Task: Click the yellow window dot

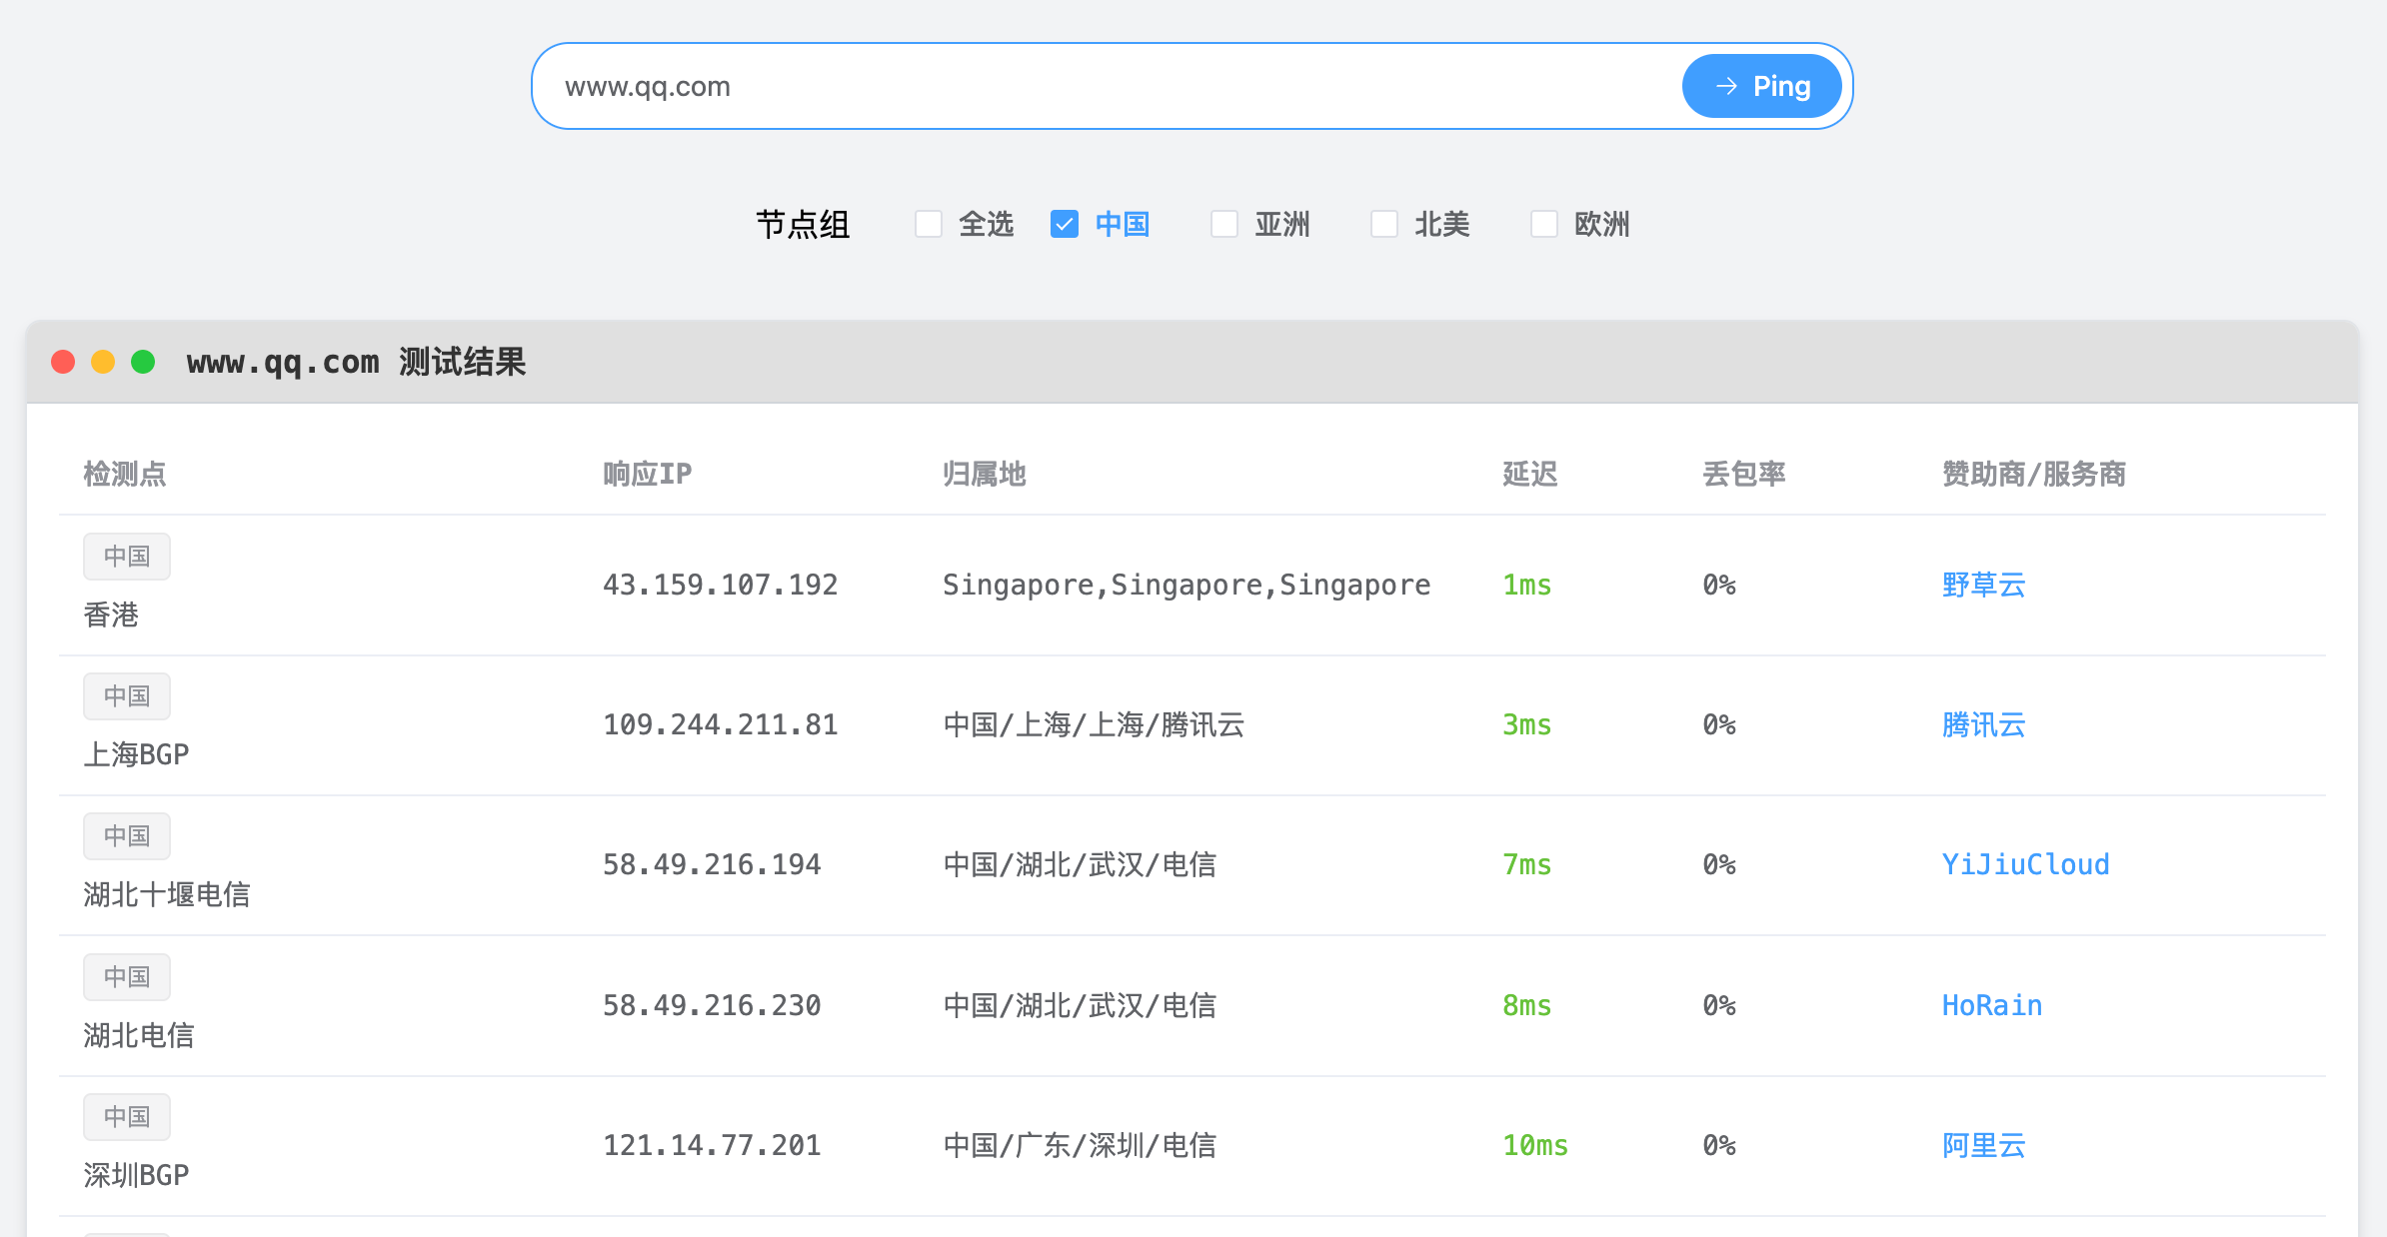Action: pos(103,362)
